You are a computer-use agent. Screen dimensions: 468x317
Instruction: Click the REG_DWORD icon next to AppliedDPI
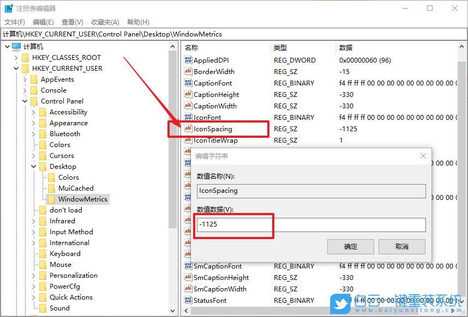tap(187, 60)
